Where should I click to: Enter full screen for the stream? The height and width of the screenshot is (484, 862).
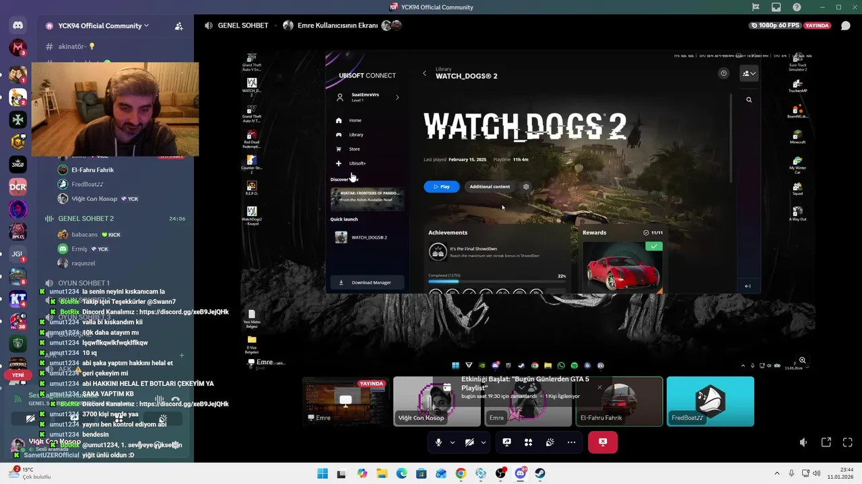click(x=848, y=442)
